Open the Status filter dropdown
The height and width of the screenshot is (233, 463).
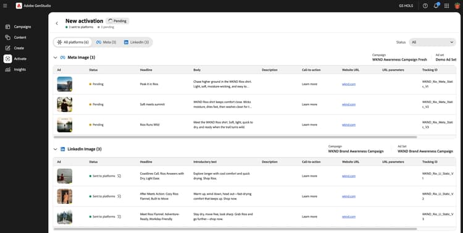[432, 42]
